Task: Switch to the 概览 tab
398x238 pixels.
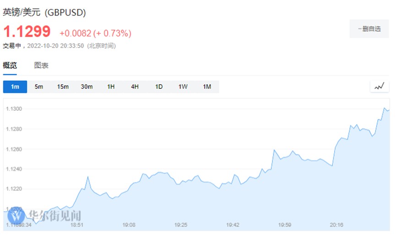Action: click(x=10, y=65)
